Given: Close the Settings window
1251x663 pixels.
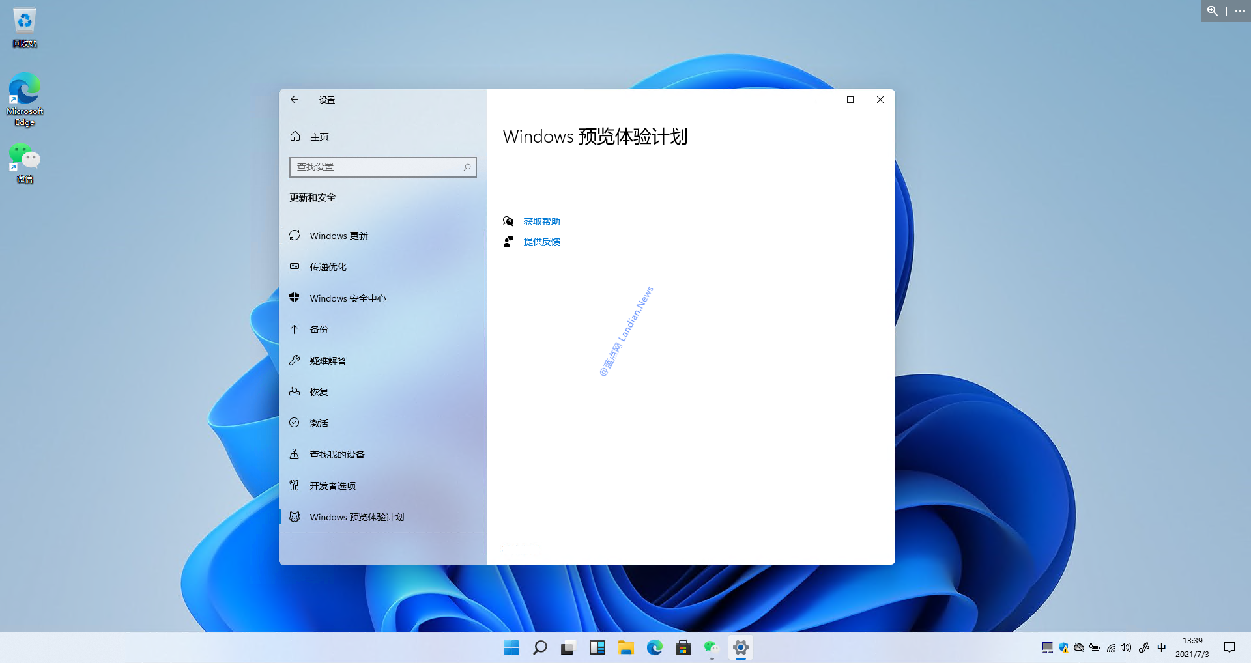Looking at the screenshot, I should click(x=880, y=100).
